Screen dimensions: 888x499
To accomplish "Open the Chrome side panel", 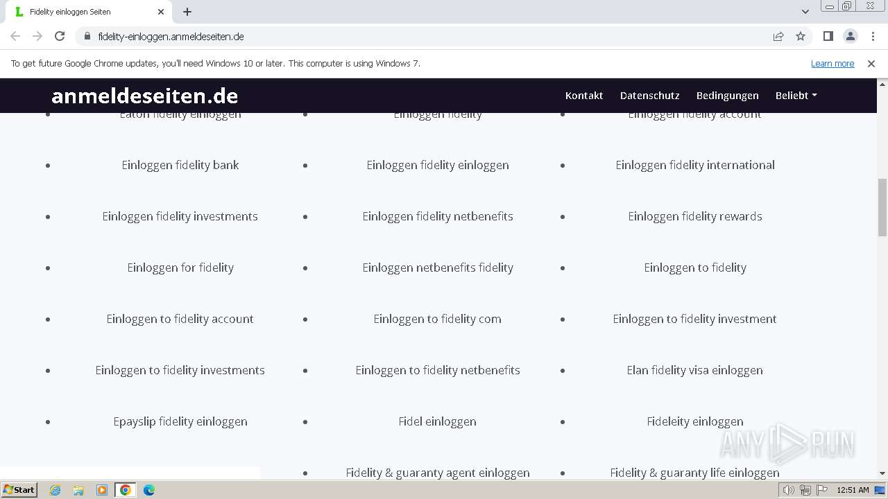I will coord(828,36).
